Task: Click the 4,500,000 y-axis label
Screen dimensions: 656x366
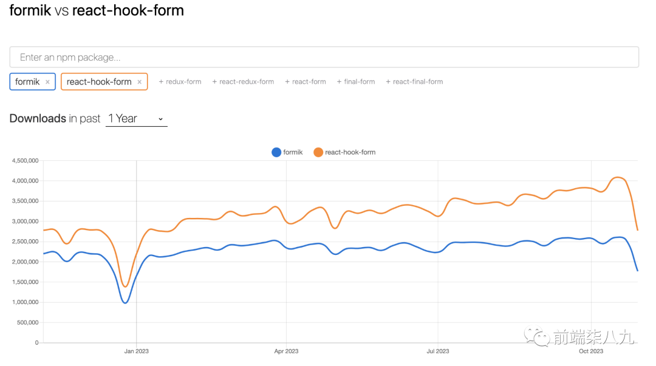Action: click(25, 161)
